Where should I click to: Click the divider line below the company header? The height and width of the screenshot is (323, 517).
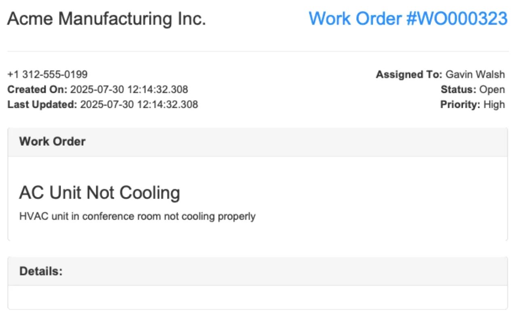tap(258, 51)
